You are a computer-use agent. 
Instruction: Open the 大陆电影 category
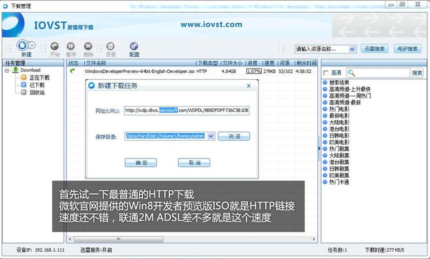point(339,122)
